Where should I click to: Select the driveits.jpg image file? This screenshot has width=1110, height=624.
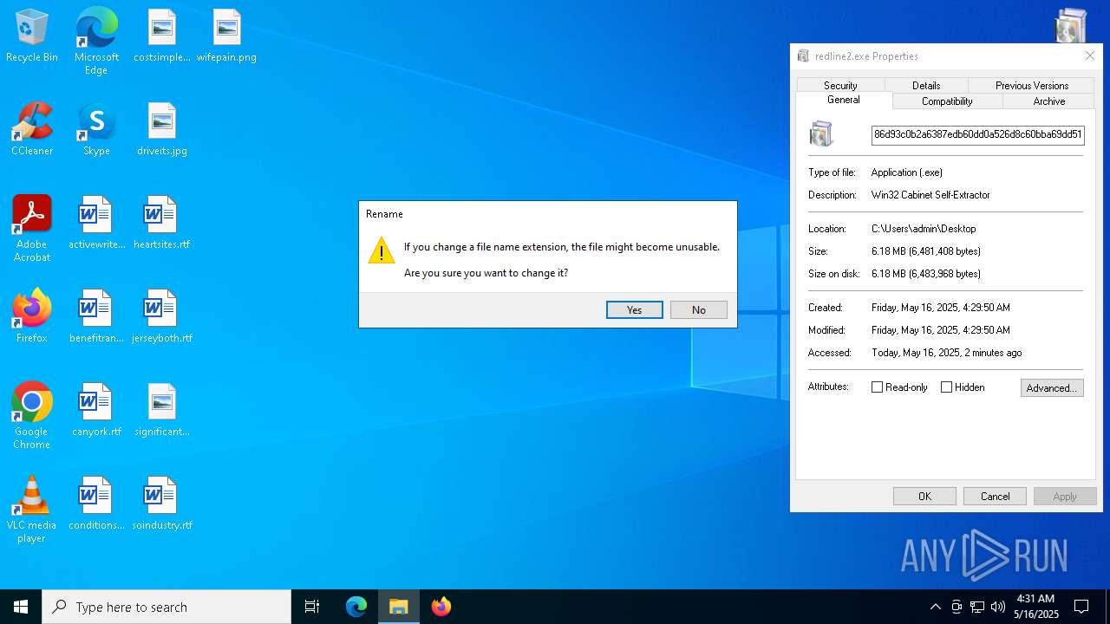[162, 129]
